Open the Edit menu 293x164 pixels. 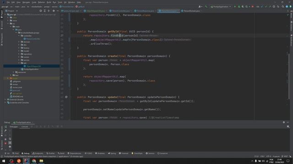[x=13, y=2]
